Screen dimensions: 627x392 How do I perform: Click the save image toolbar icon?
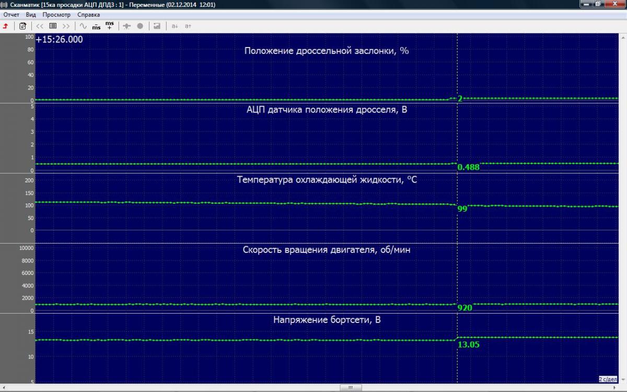(x=157, y=26)
